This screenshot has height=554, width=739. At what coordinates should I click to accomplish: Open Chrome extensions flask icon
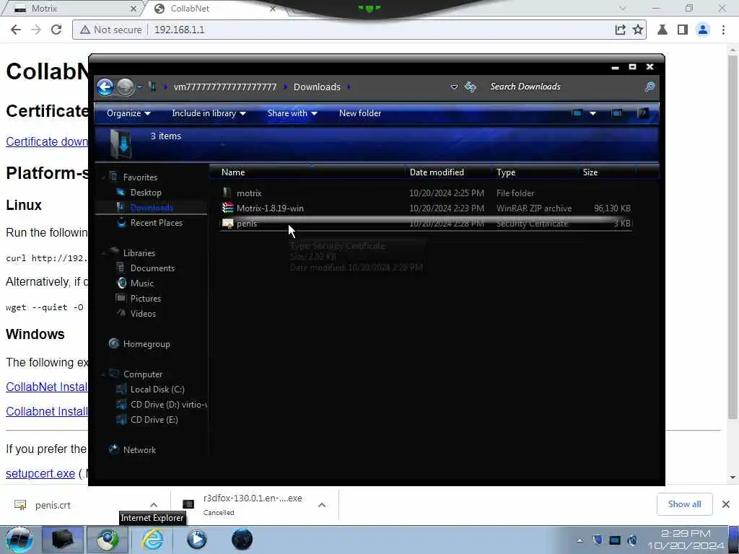(663, 30)
